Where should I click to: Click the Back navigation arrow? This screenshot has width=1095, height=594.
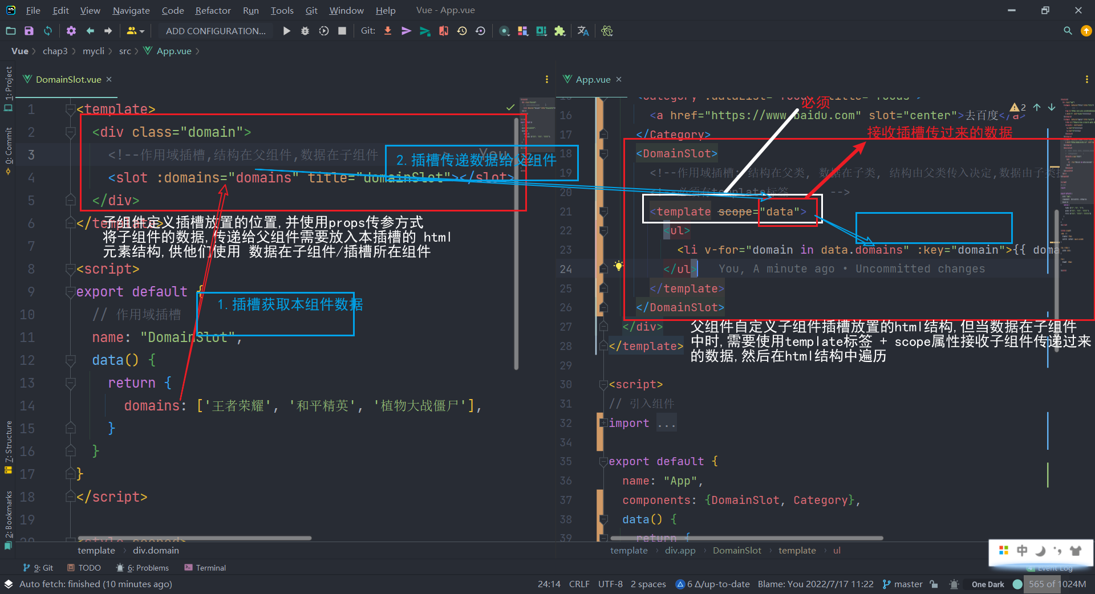pos(90,31)
